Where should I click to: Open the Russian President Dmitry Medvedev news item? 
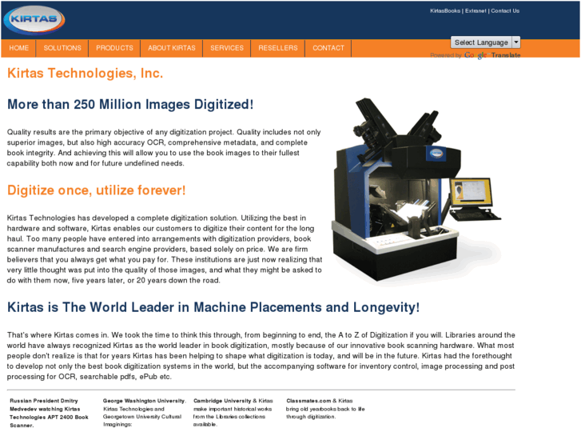point(49,413)
